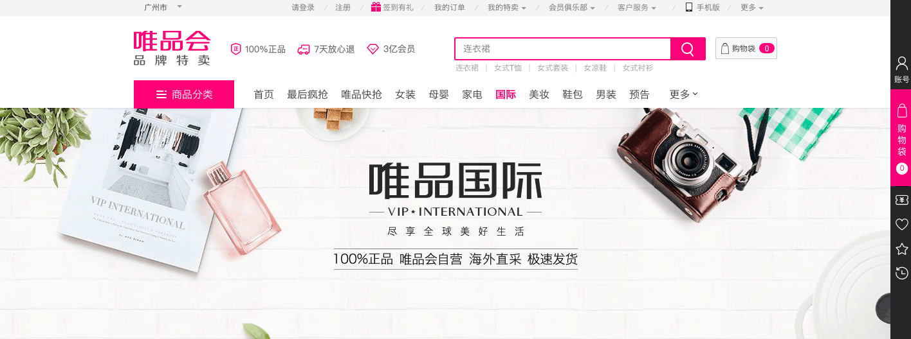The height and width of the screenshot is (339, 911).
Task: Open the 购物袋 cart button in the header
Action: click(746, 48)
